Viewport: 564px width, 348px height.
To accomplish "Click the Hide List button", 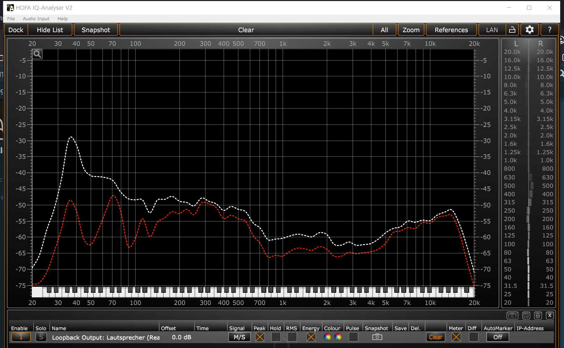I will [x=50, y=30].
